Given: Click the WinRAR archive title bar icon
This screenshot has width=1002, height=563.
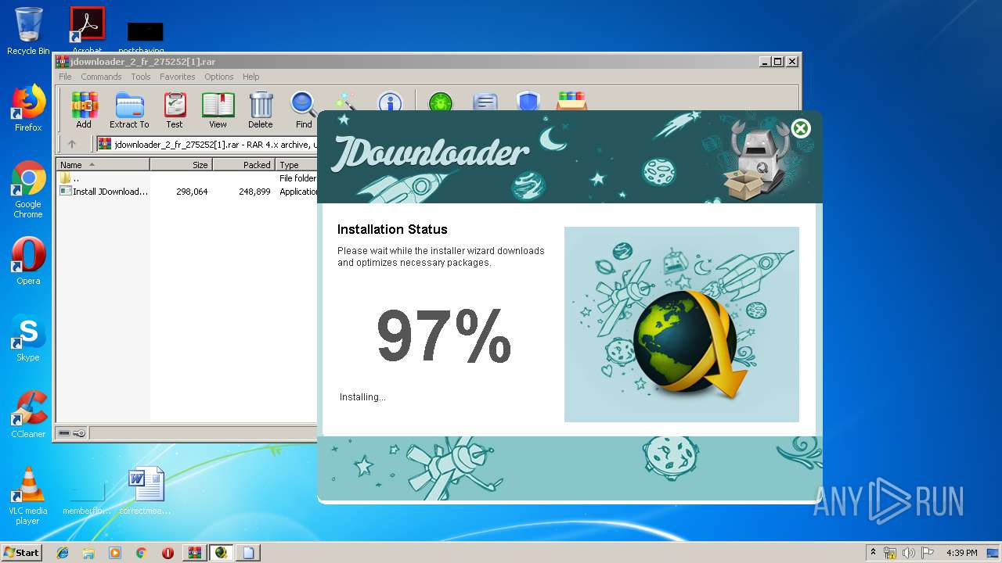Looking at the screenshot, I should tap(63, 62).
